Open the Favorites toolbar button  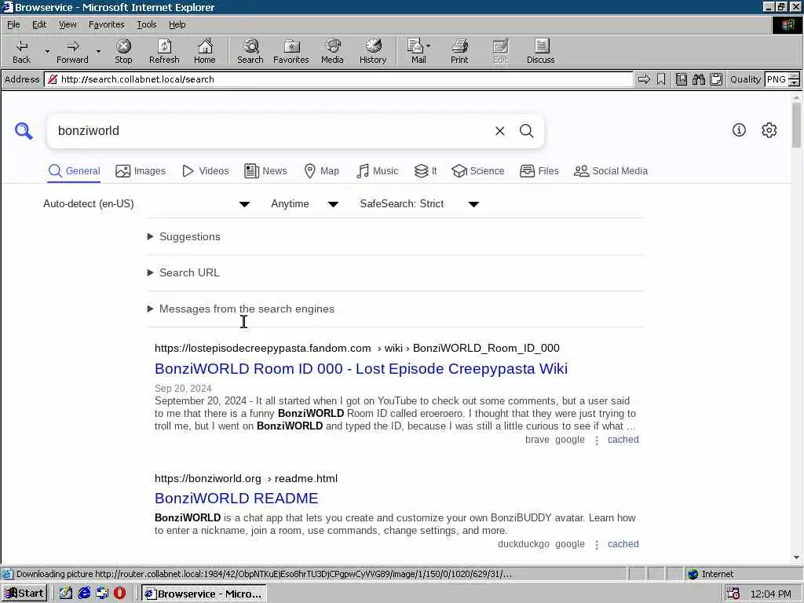pos(291,51)
